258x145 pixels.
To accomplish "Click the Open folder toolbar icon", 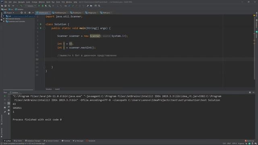I will click(2, 6).
